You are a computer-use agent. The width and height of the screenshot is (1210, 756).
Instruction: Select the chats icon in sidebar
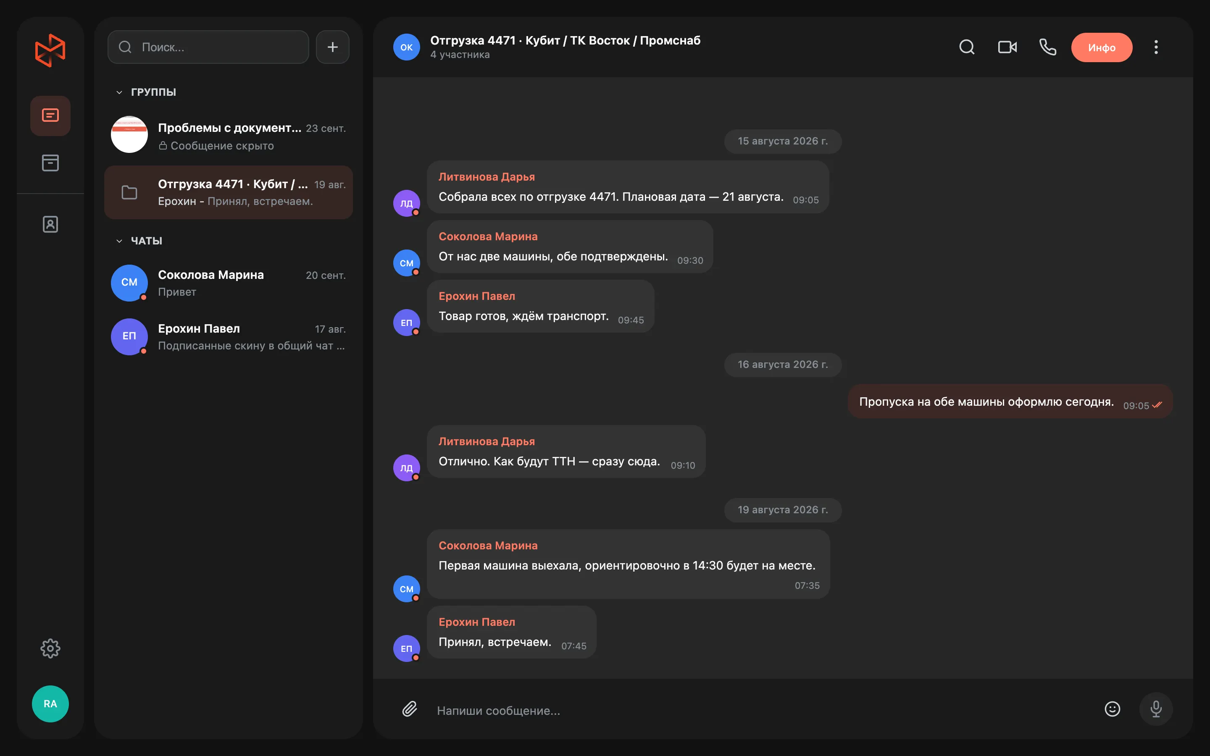(x=50, y=115)
